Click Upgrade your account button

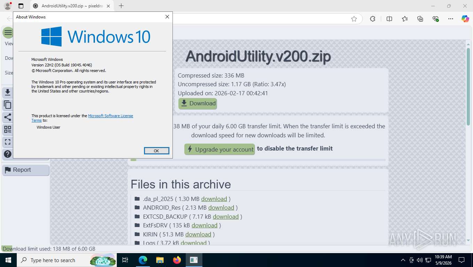(220, 149)
